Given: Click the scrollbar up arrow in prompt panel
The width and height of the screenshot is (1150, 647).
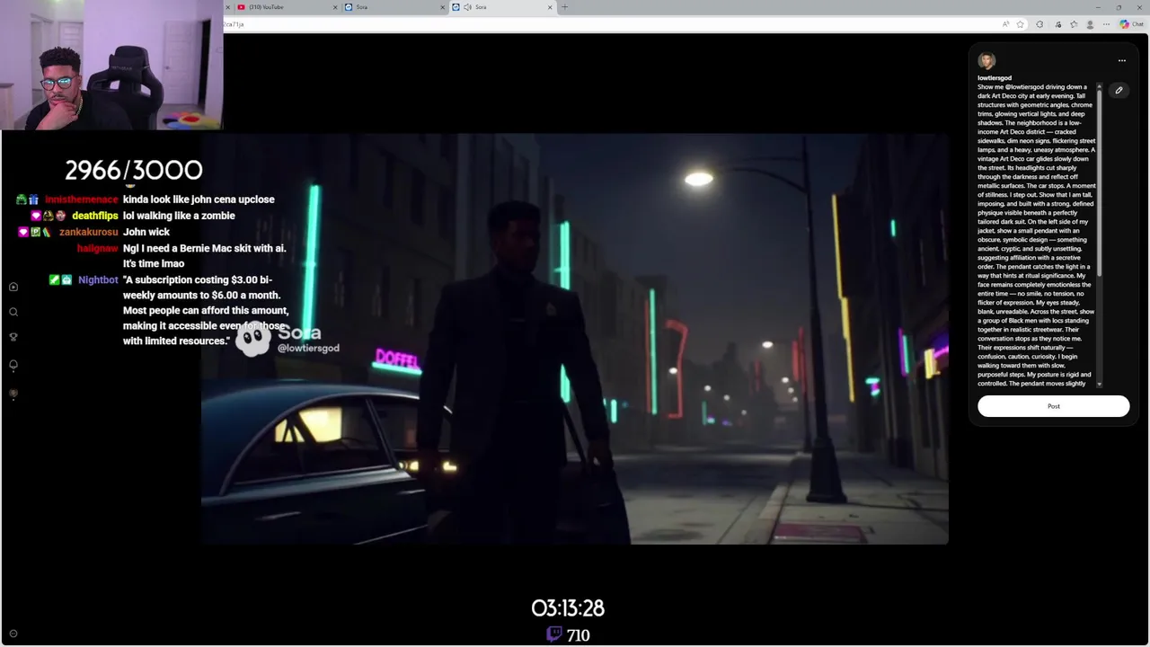Looking at the screenshot, I should (1100, 85).
